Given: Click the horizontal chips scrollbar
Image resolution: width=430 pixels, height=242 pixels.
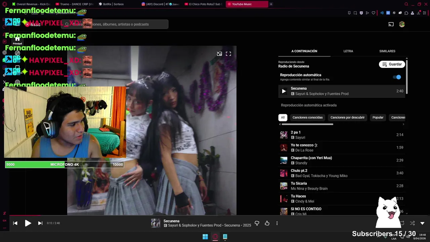Looking at the screenshot, I should coord(307,124).
